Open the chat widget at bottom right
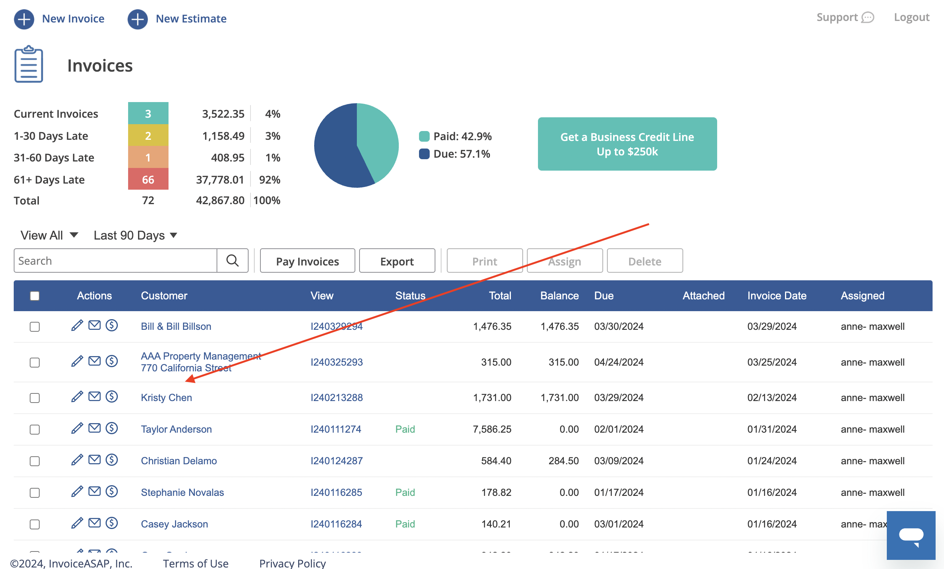 pos(912,535)
